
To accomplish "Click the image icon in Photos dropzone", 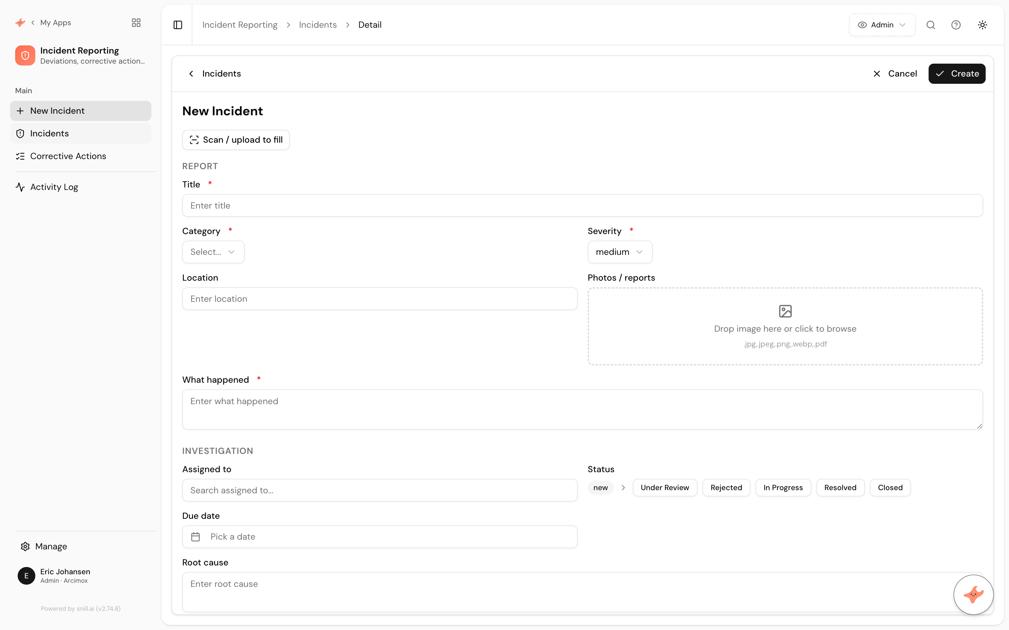I will tap(785, 311).
